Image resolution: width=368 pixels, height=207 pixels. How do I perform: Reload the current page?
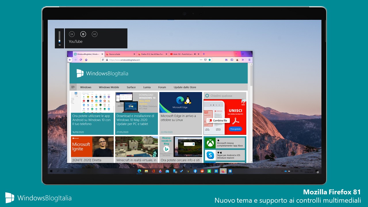[x=81, y=60]
